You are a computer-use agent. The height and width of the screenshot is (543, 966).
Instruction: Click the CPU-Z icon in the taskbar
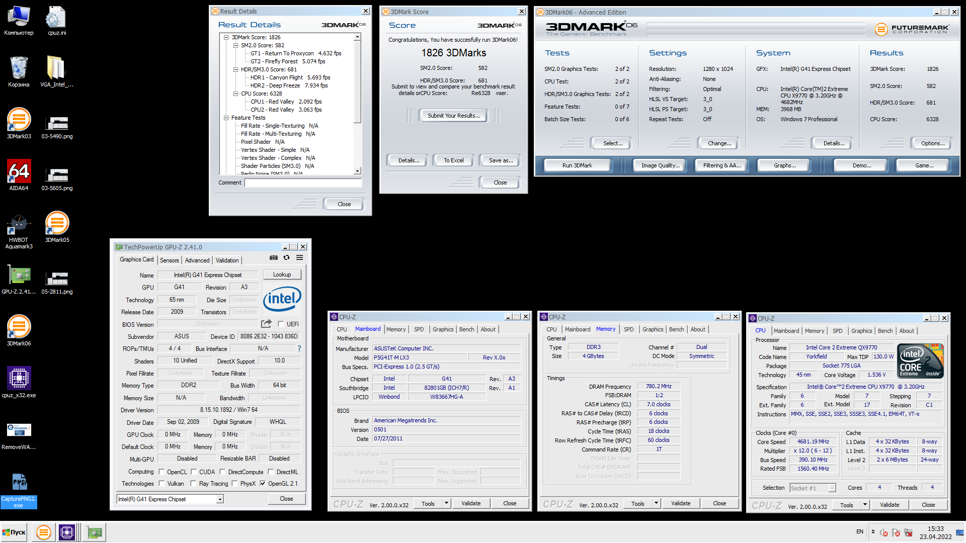[x=66, y=532]
